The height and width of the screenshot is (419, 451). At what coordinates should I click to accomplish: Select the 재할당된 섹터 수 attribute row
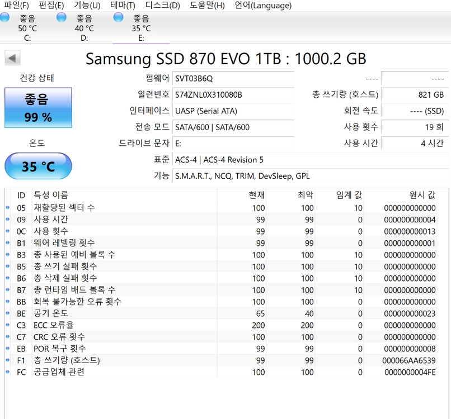coord(221,208)
